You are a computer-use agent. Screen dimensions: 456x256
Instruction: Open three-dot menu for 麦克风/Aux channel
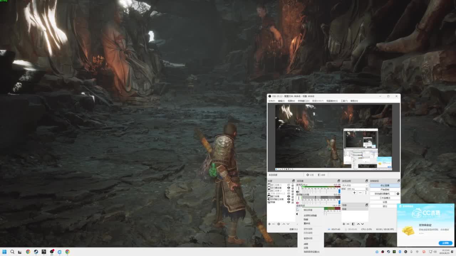pyautogui.click(x=299, y=188)
